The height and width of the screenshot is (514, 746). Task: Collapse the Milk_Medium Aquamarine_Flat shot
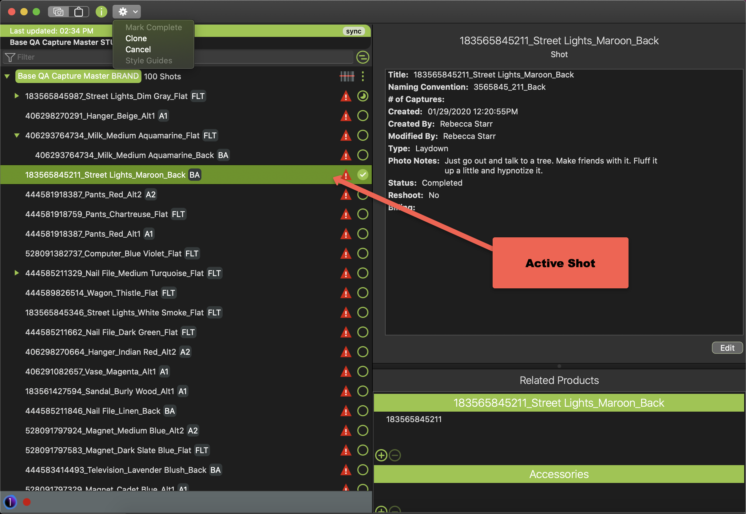pos(16,136)
